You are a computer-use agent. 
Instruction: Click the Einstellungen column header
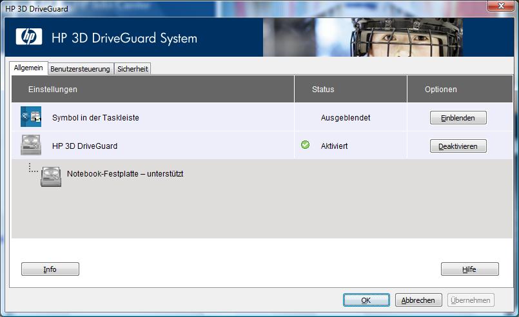pyautogui.click(x=153, y=89)
